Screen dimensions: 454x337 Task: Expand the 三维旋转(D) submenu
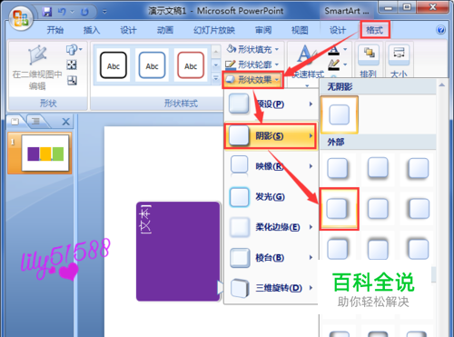(x=271, y=288)
